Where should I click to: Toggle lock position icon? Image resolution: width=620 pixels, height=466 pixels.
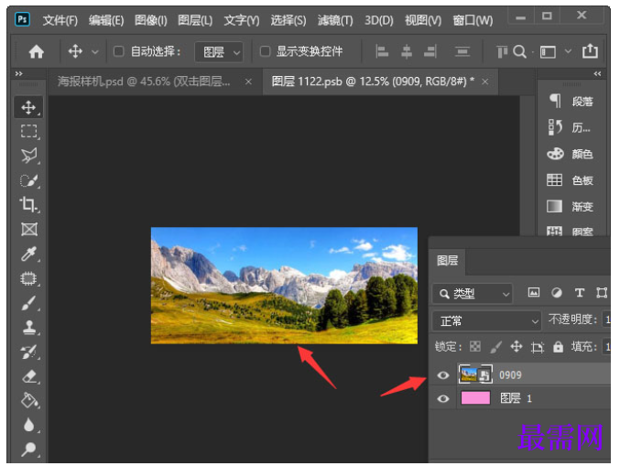point(517,347)
